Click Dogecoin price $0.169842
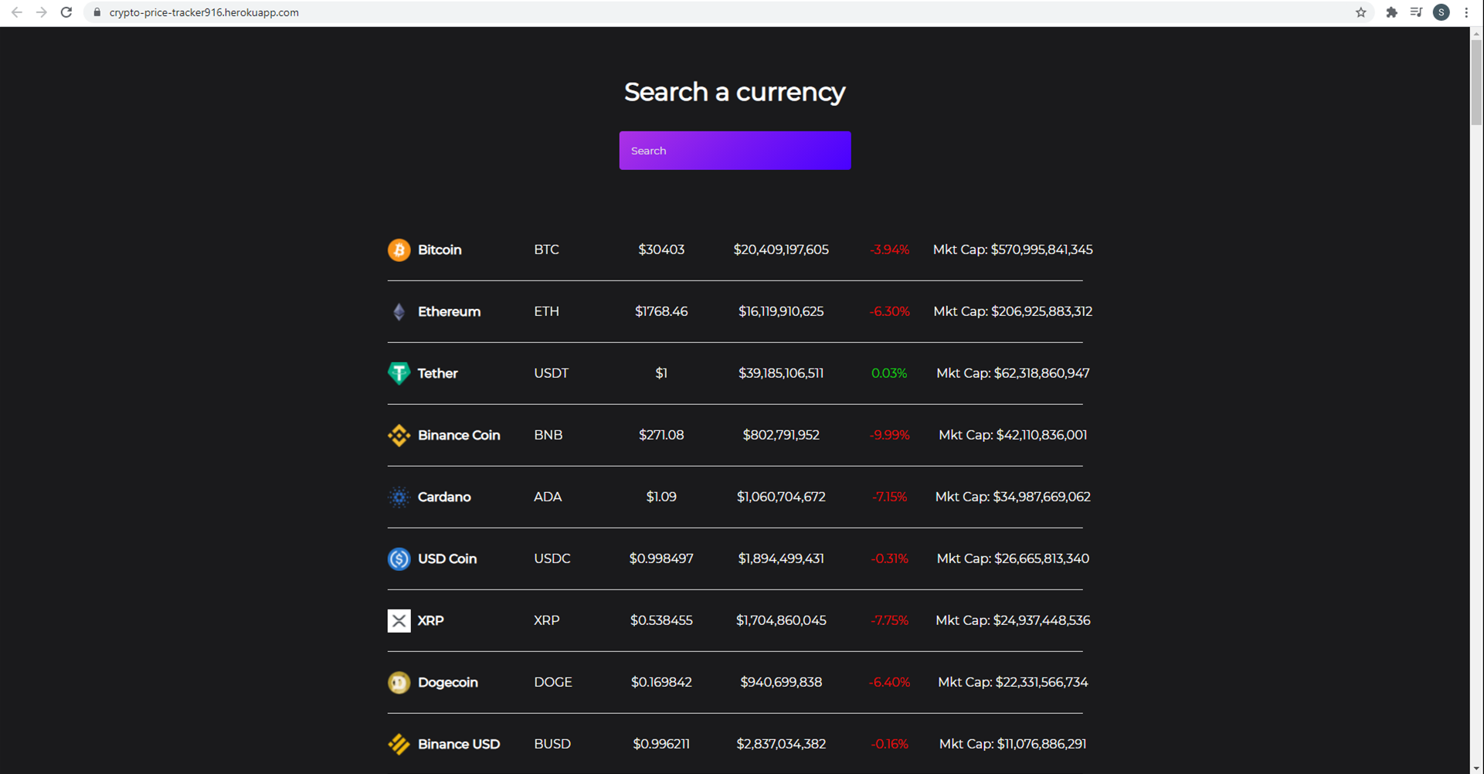The width and height of the screenshot is (1484, 774). [x=661, y=682]
